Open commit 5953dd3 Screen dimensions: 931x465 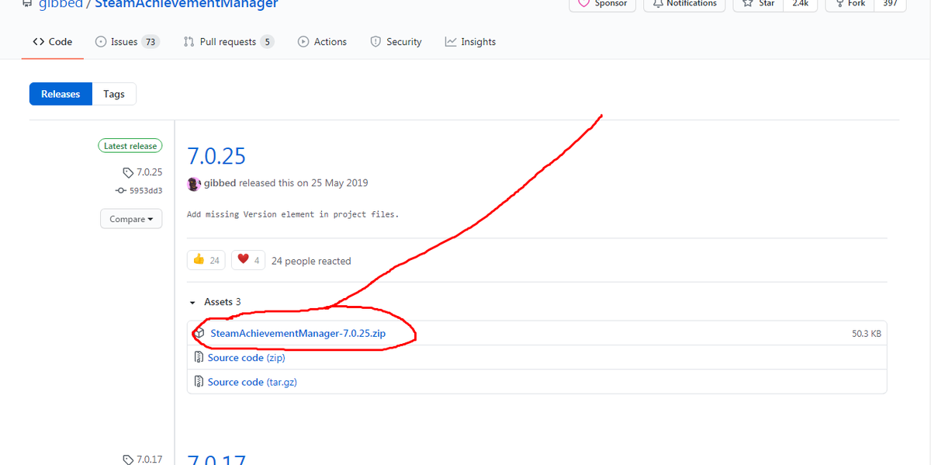point(145,190)
